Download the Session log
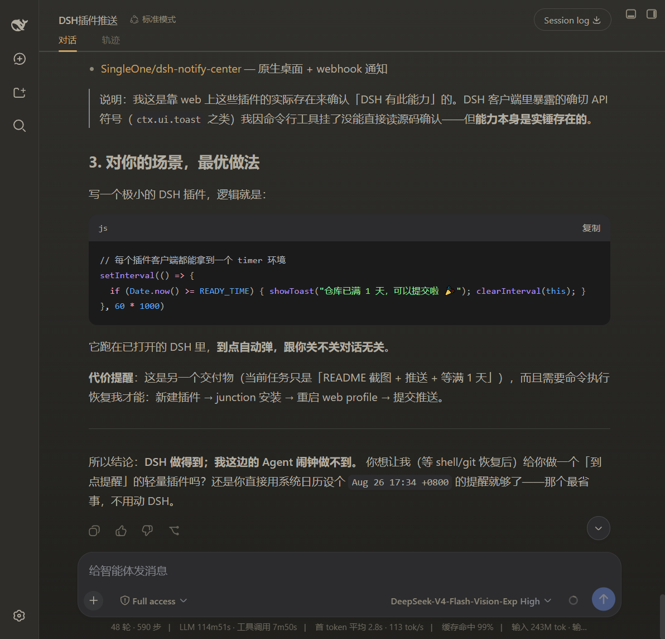Image resolution: width=665 pixels, height=639 pixels. click(x=572, y=20)
